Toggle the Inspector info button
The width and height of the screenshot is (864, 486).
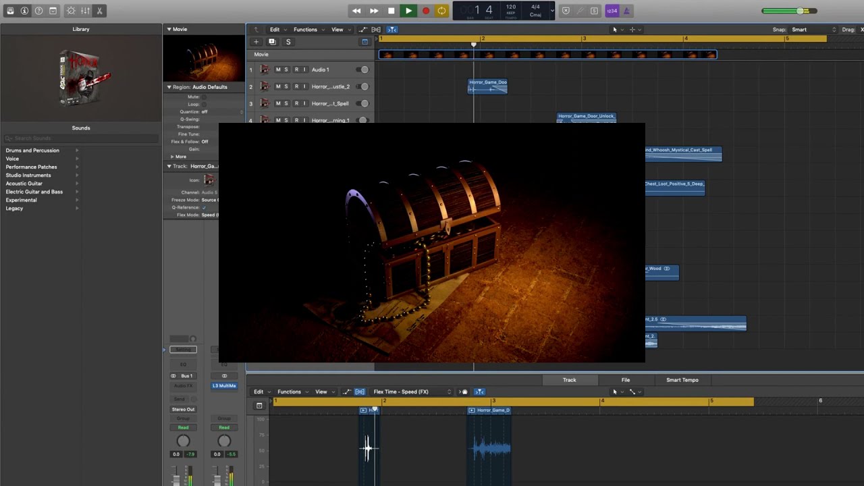point(24,11)
